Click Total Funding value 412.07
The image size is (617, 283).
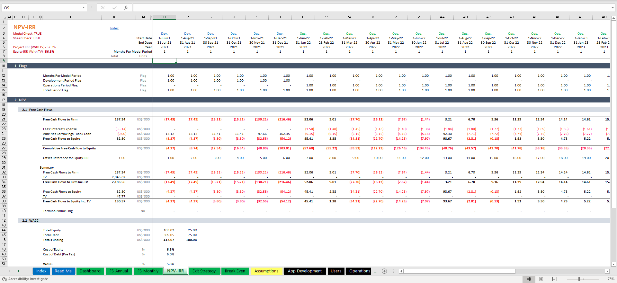(x=169, y=240)
